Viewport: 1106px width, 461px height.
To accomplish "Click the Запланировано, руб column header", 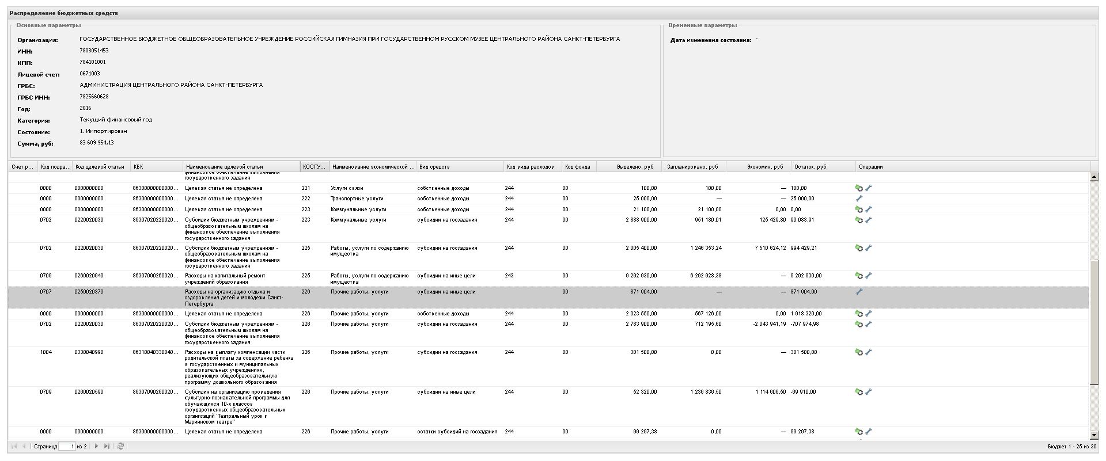I will click(694, 167).
